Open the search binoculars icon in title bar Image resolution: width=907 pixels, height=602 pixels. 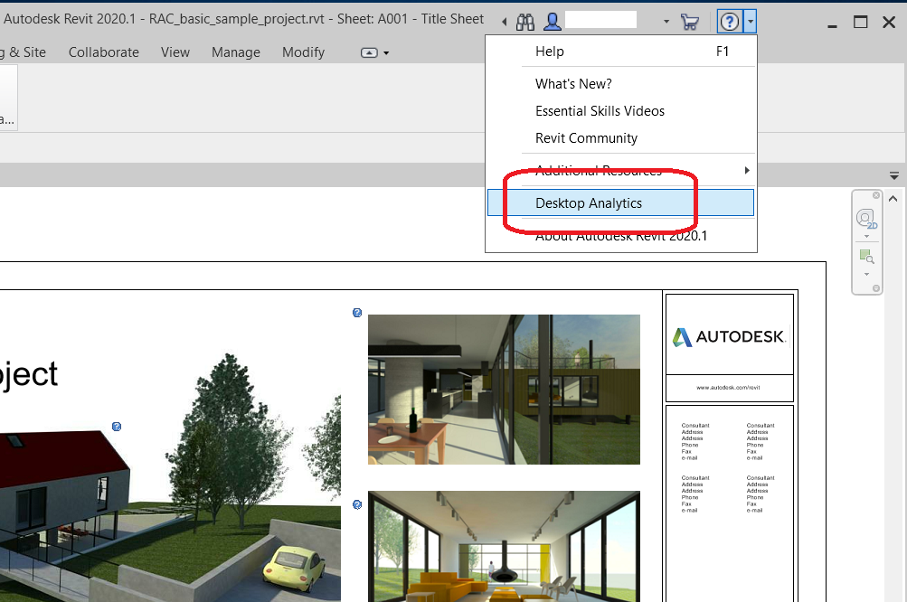[x=524, y=20]
